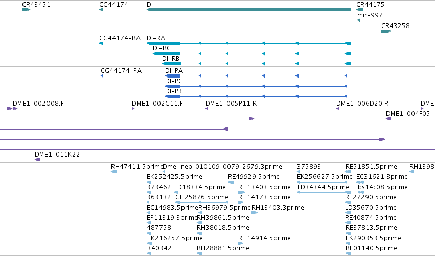
Task: Click the RH38018.5prime EST
Action: (199, 233)
